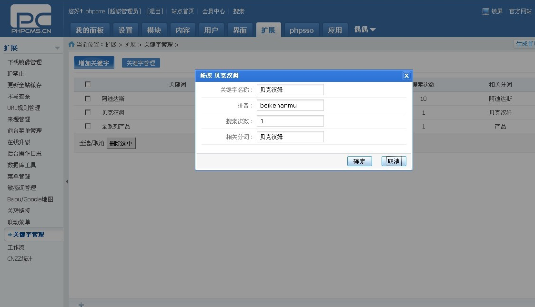The image size is (535, 307).
Task: Check the 阿迪达斯 row checkbox
Action: (88, 99)
